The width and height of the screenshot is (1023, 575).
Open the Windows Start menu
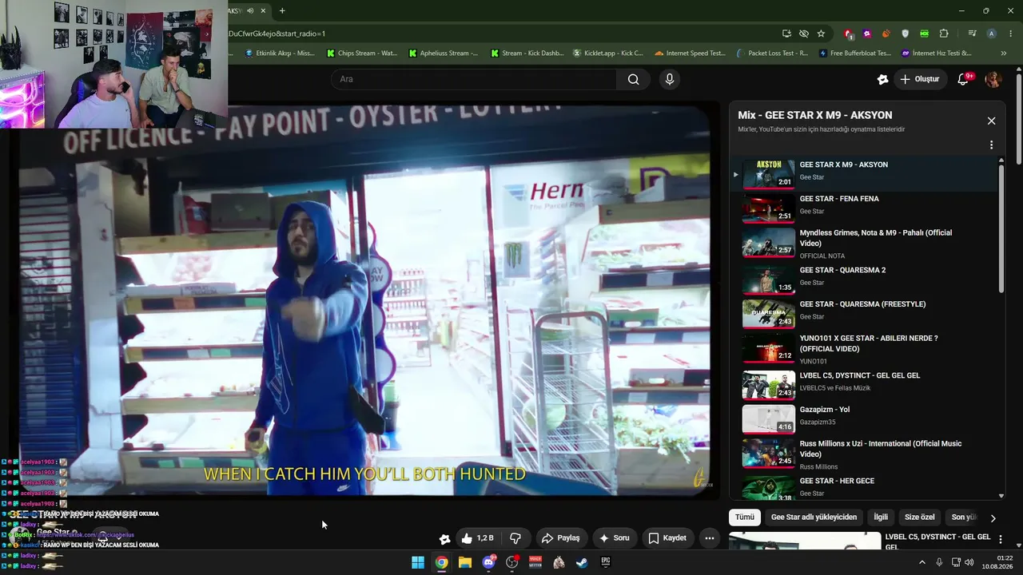418,562
